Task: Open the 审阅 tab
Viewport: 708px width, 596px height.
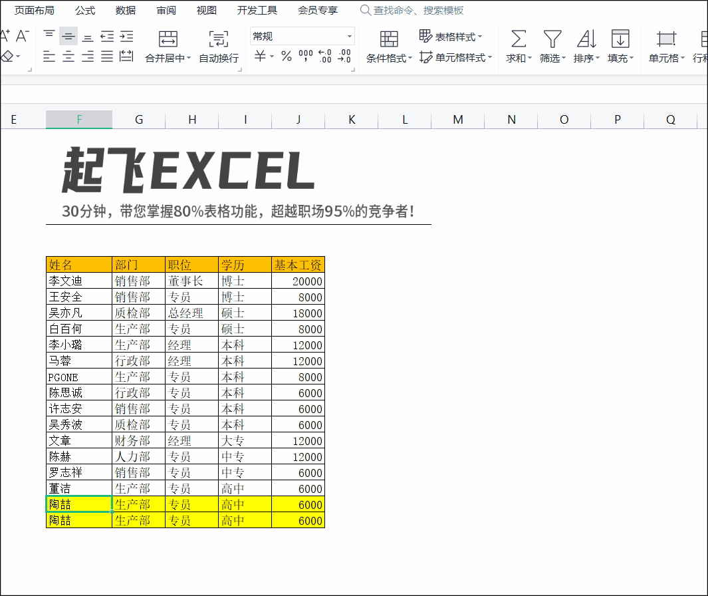Action: tap(166, 11)
